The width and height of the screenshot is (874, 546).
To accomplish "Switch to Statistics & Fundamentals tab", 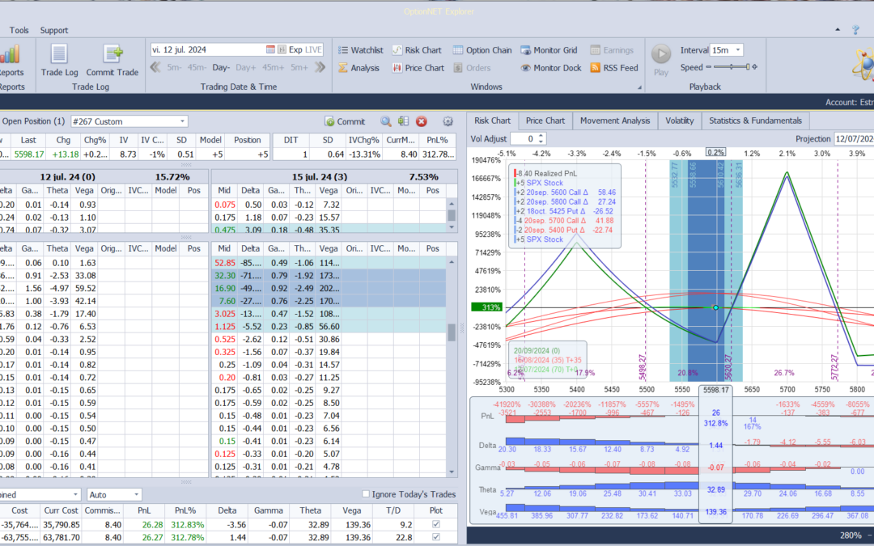I will pos(755,121).
